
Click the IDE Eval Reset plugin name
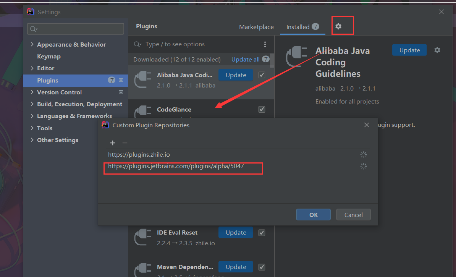tap(177, 232)
